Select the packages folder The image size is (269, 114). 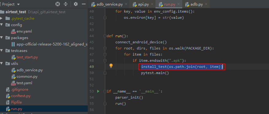[20, 38]
